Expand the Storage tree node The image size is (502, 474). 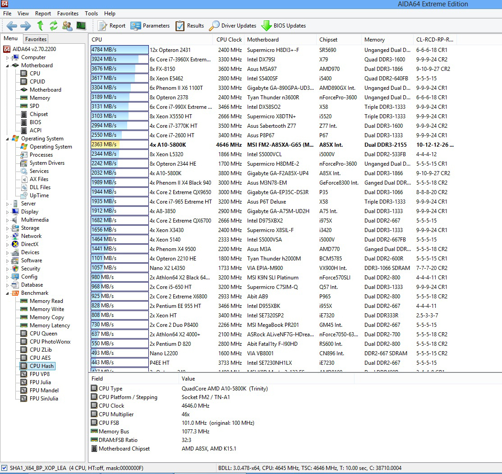pyautogui.click(x=7, y=228)
